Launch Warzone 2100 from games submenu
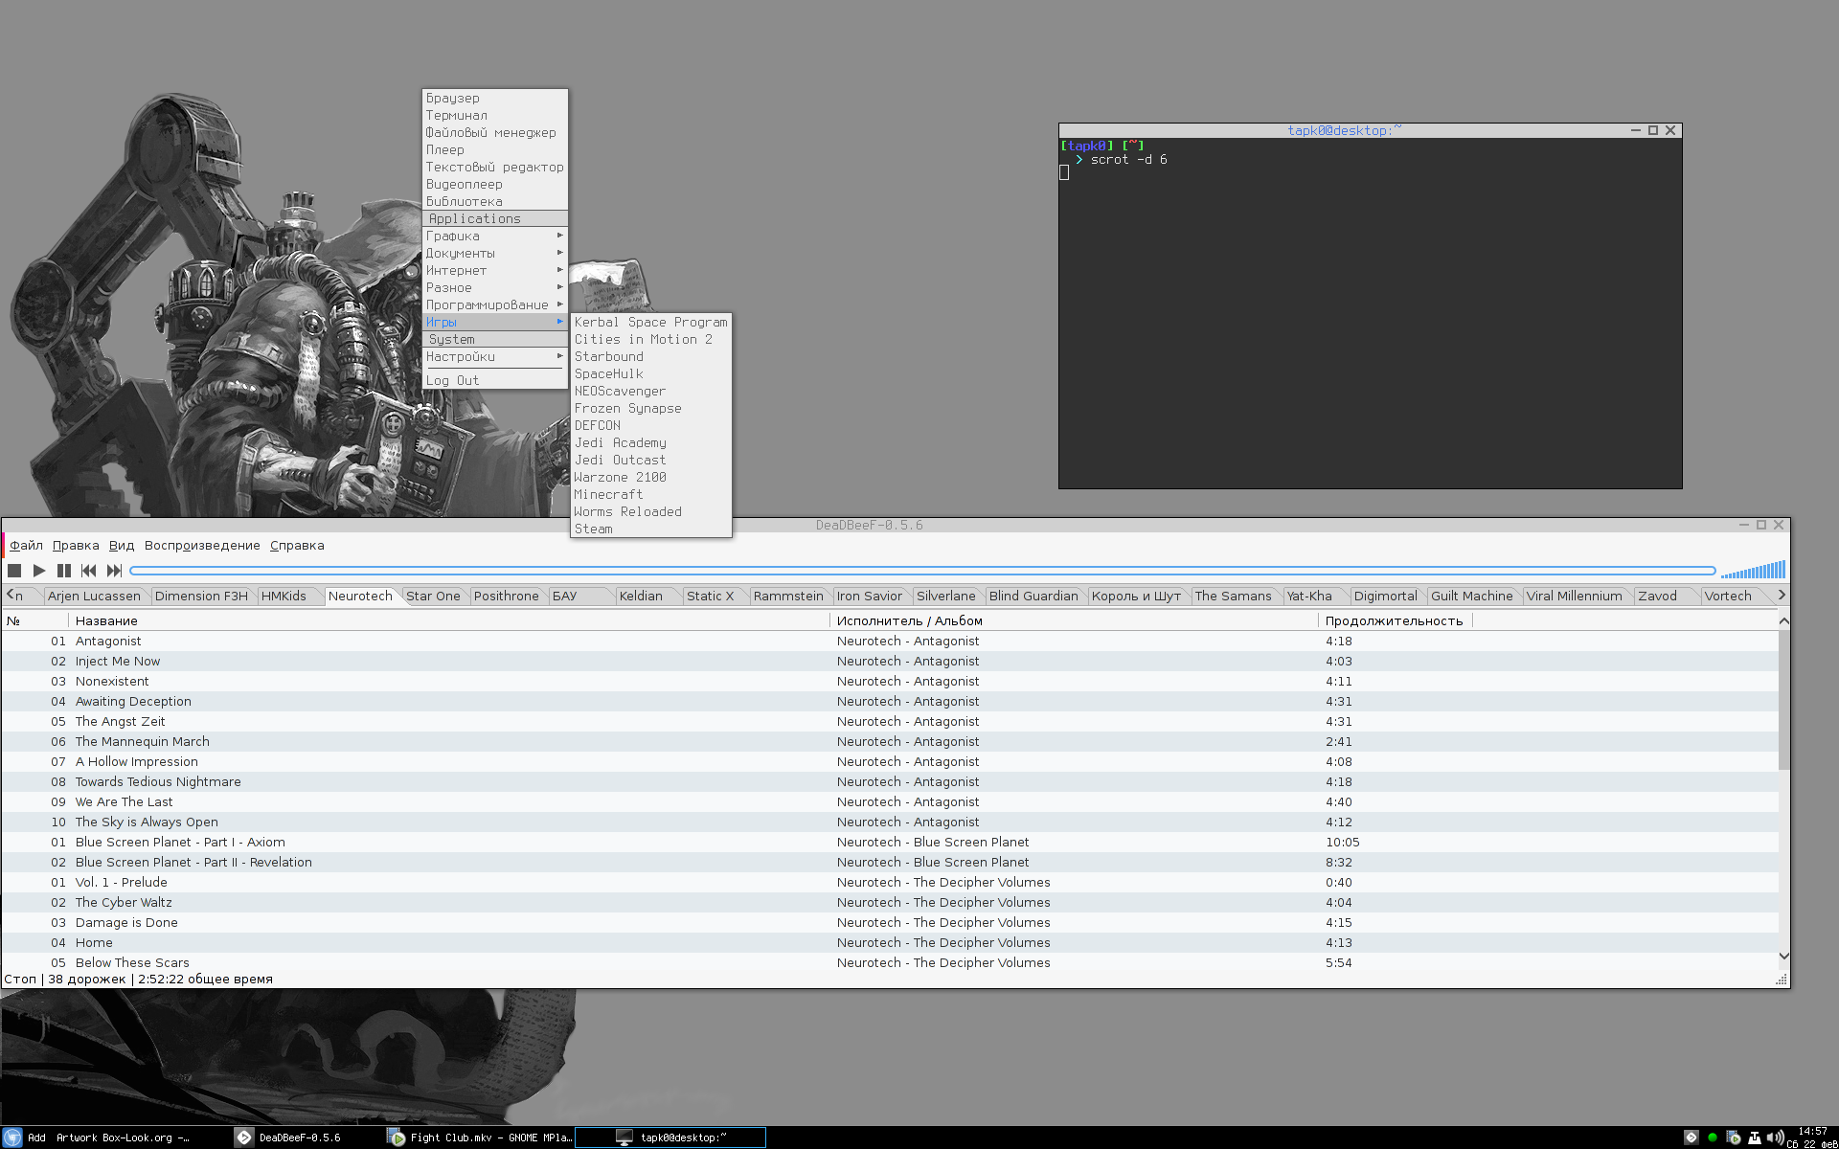The width and height of the screenshot is (1839, 1149). point(651,477)
